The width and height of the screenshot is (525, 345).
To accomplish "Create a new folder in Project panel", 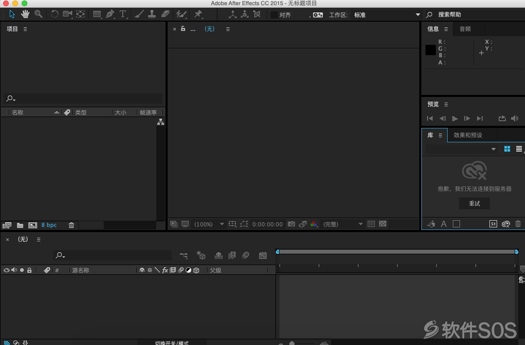I will (x=20, y=225).
